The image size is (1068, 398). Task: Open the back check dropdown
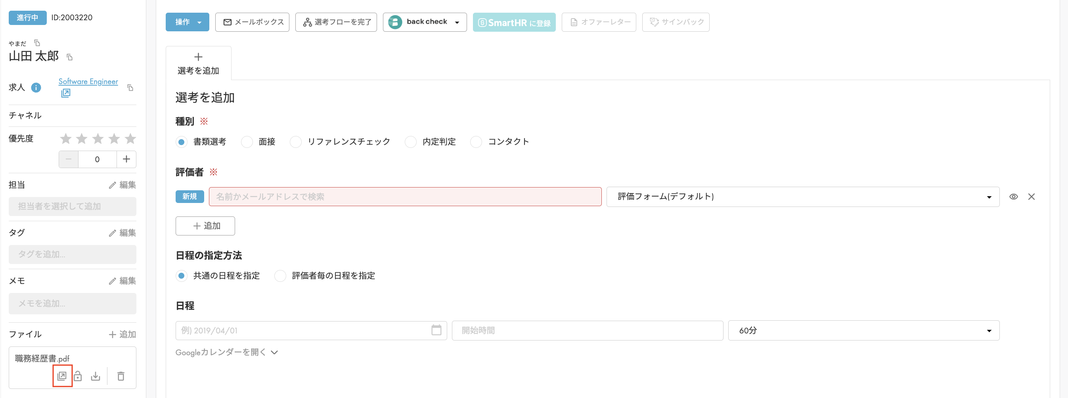456,21
